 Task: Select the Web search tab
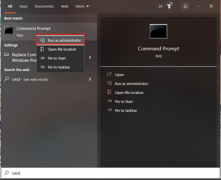65,6
